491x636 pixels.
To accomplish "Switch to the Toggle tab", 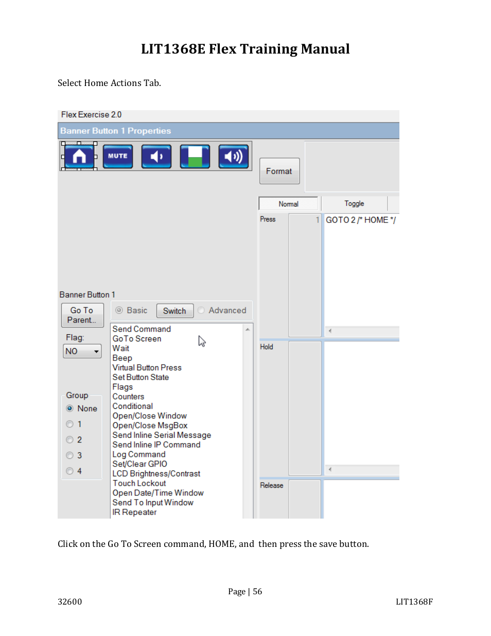I will click(354, 203).
